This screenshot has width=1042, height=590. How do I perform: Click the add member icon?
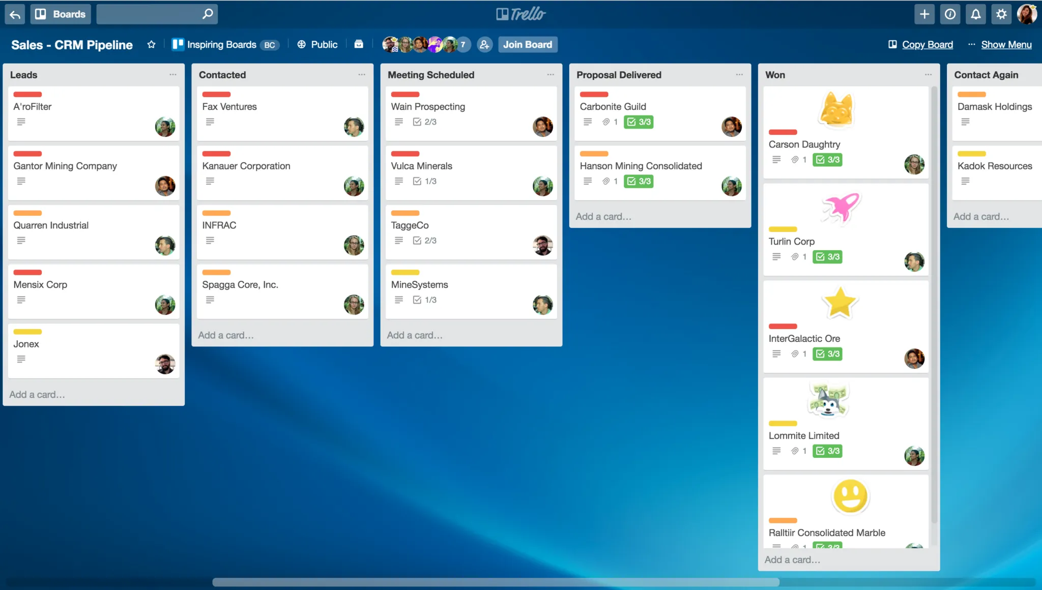click(484, 45)
